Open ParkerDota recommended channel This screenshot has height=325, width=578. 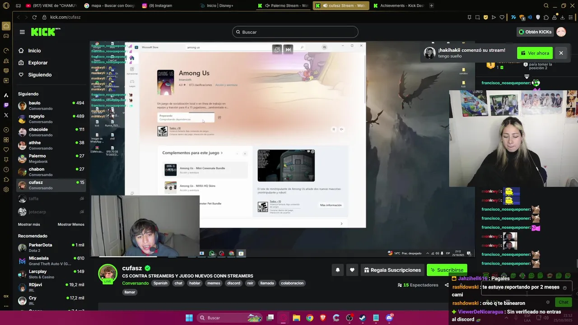pos(51,247)
